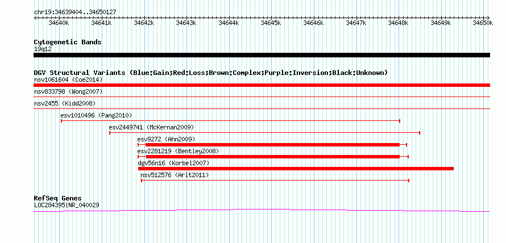
Task: Click the RefSeq Genes track title
Action: tap(58, 198)
